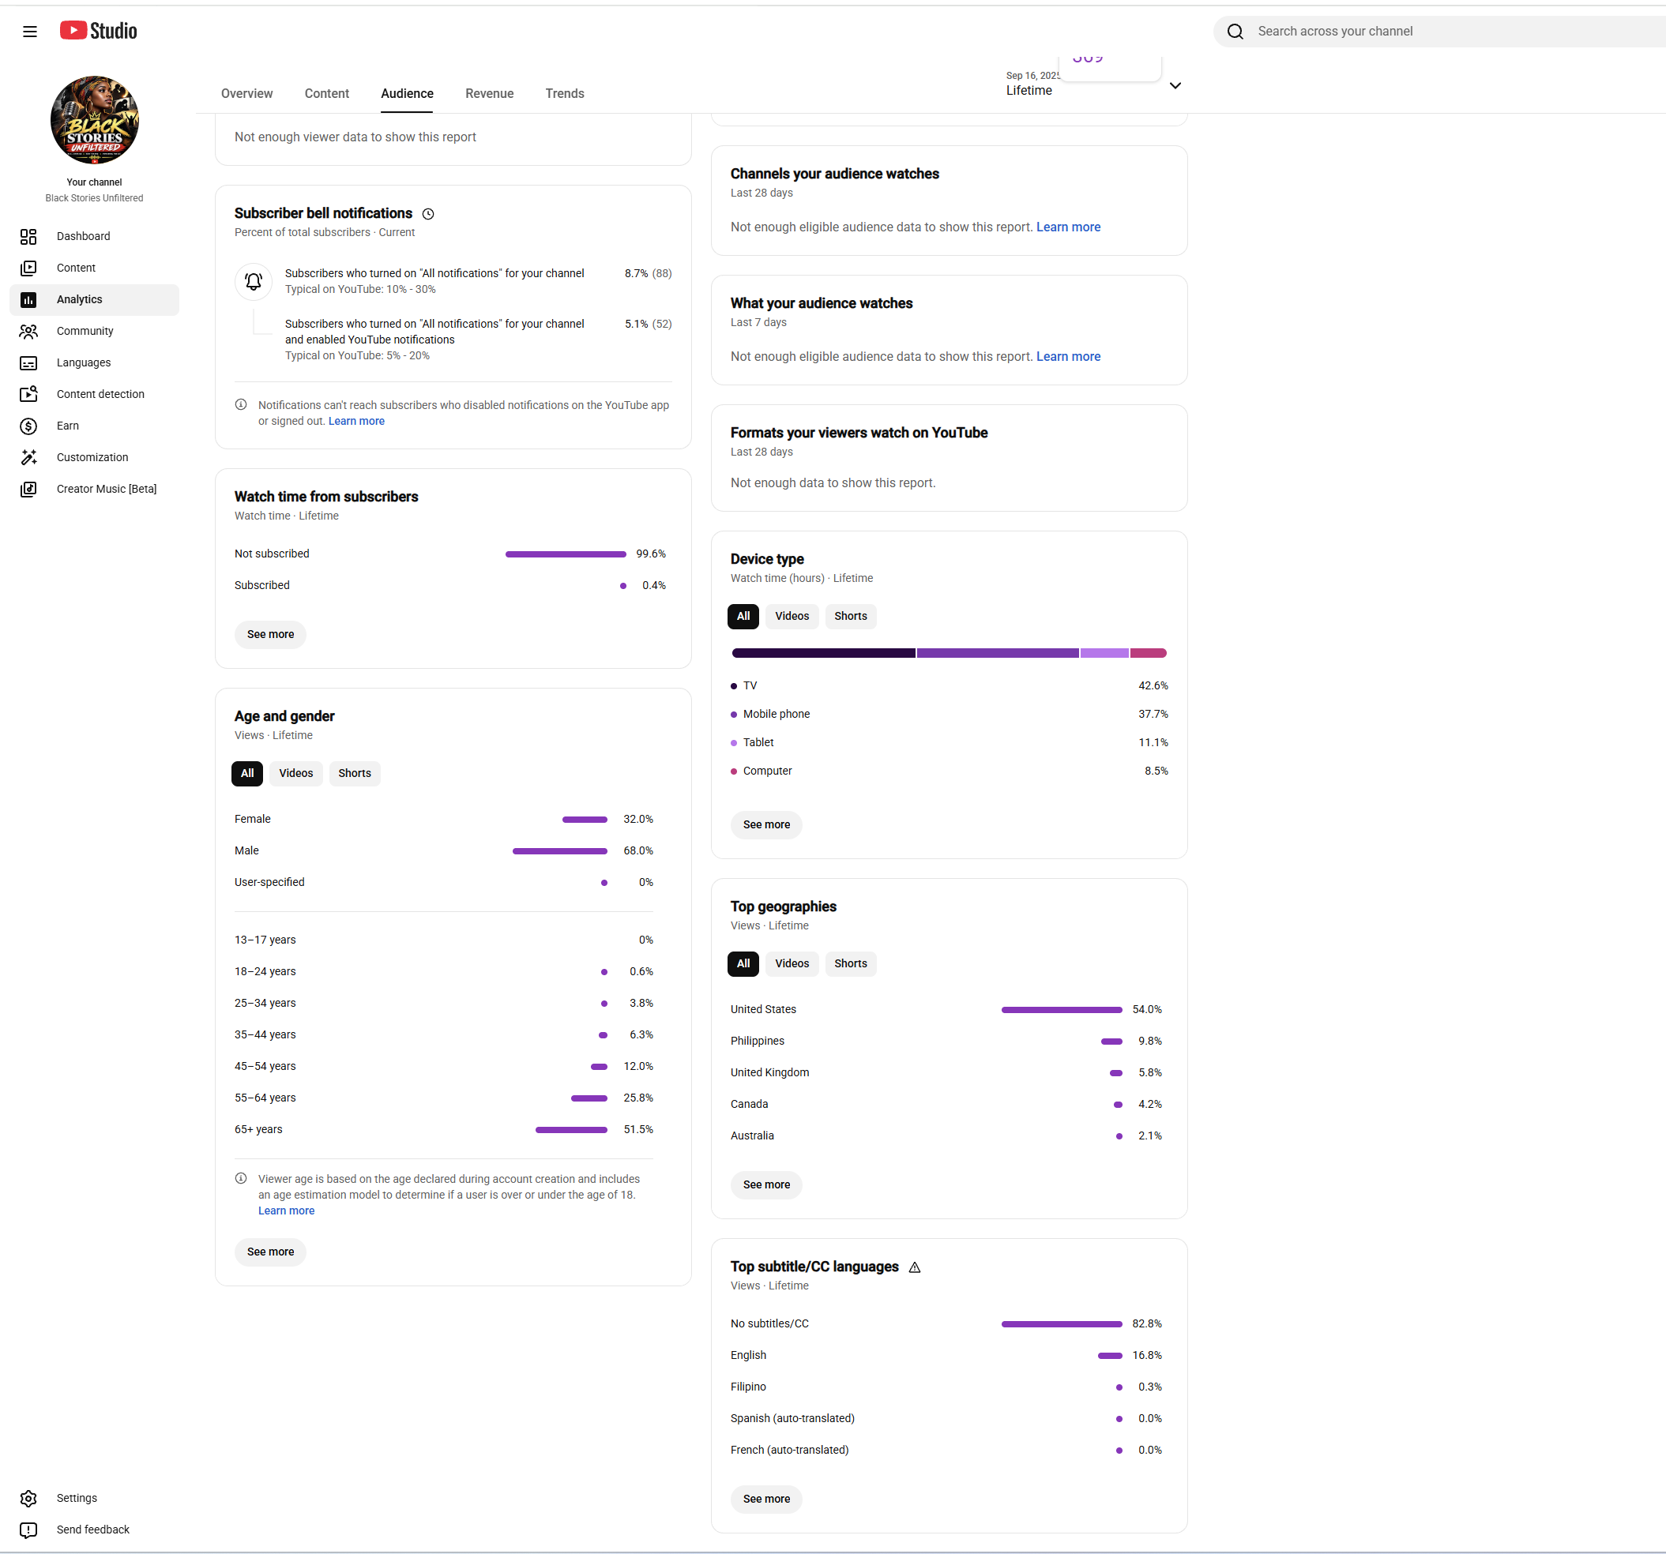Click warning icon next to Top subtitle/CC languages

pos(914,1267)
